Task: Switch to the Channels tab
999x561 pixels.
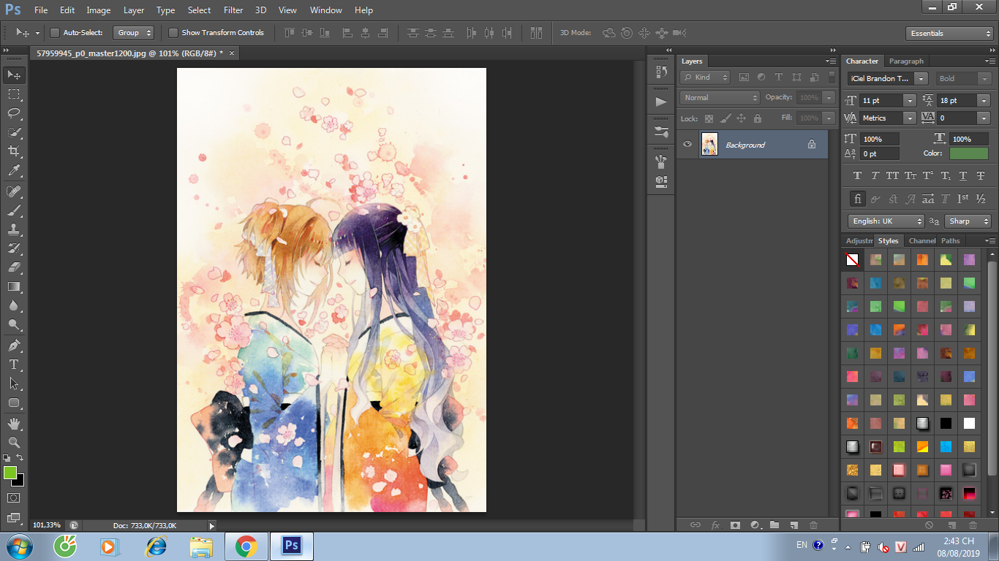Action: pyautogui.click(x=921, y=240)
